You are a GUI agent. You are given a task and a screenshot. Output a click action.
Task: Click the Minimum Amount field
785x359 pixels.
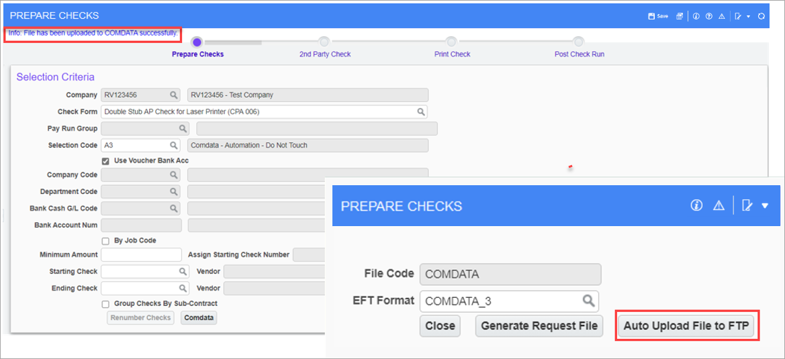click(x=141, y=255)
